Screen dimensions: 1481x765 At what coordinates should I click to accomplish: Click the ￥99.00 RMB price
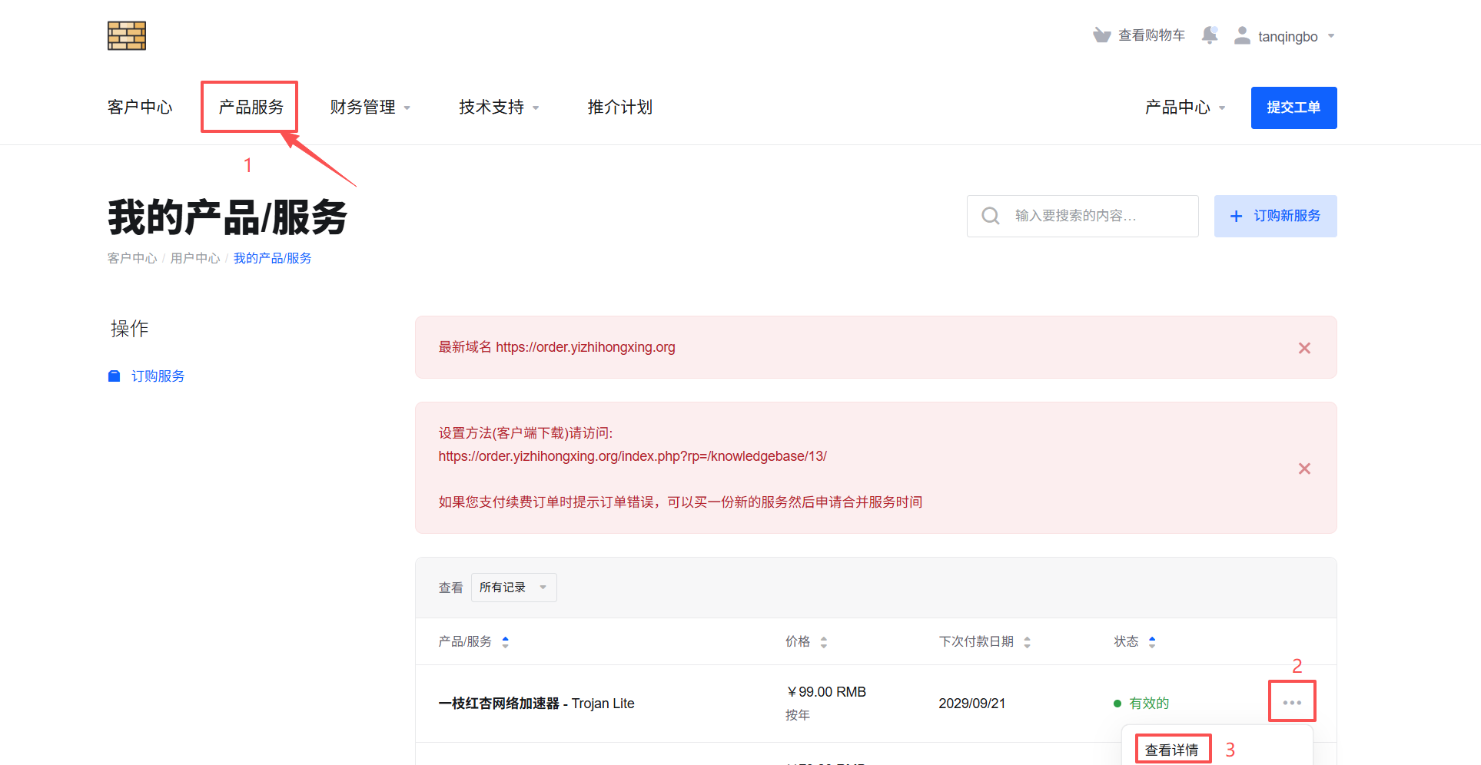pos(826,692)
